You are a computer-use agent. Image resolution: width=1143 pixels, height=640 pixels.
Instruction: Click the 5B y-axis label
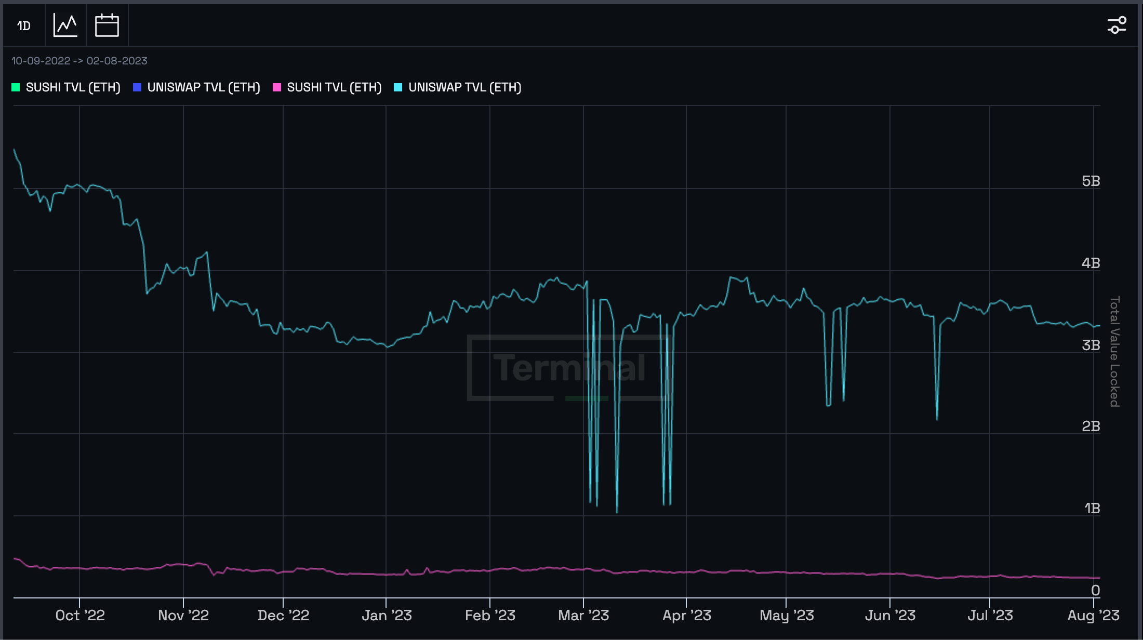tap(1091, 181)
